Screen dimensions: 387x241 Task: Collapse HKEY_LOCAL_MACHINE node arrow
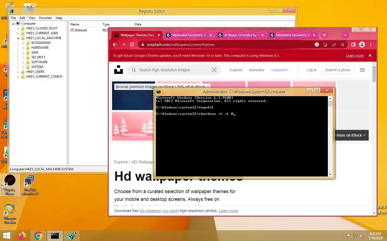[18, 38]
